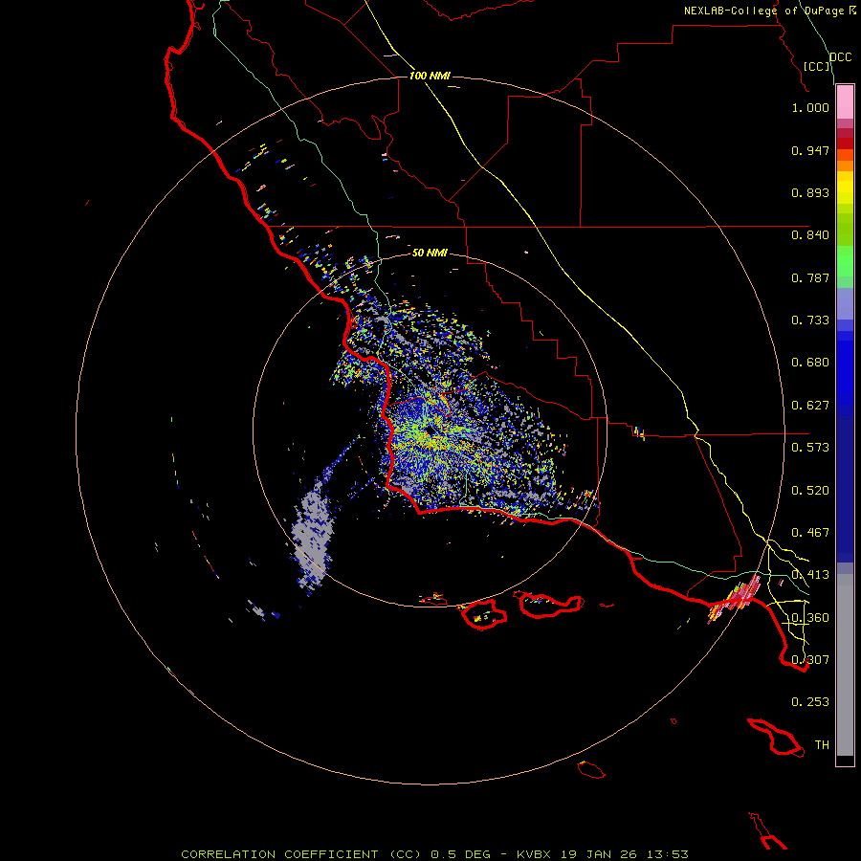Click the 100 NMI range ring label
Image resolution: width=861 pixels, height=861 pixels.
[430, 76]
